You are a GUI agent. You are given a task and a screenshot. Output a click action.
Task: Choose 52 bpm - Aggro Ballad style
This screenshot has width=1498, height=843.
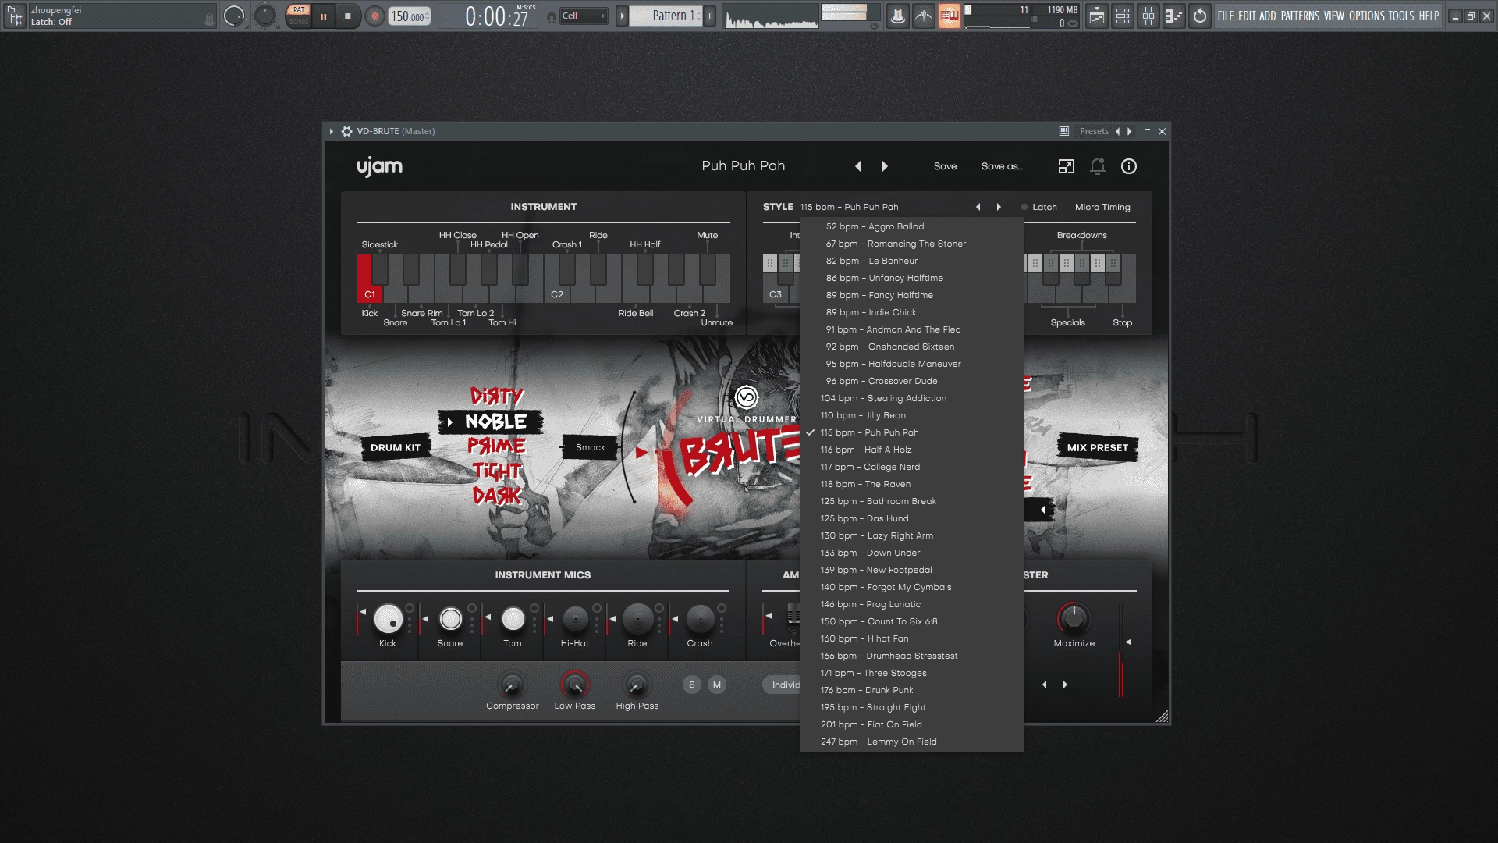point(911,226)
